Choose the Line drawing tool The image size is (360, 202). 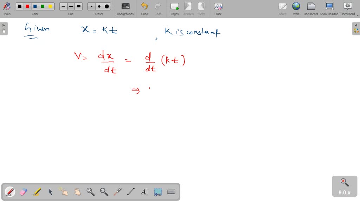click(130, 191)
